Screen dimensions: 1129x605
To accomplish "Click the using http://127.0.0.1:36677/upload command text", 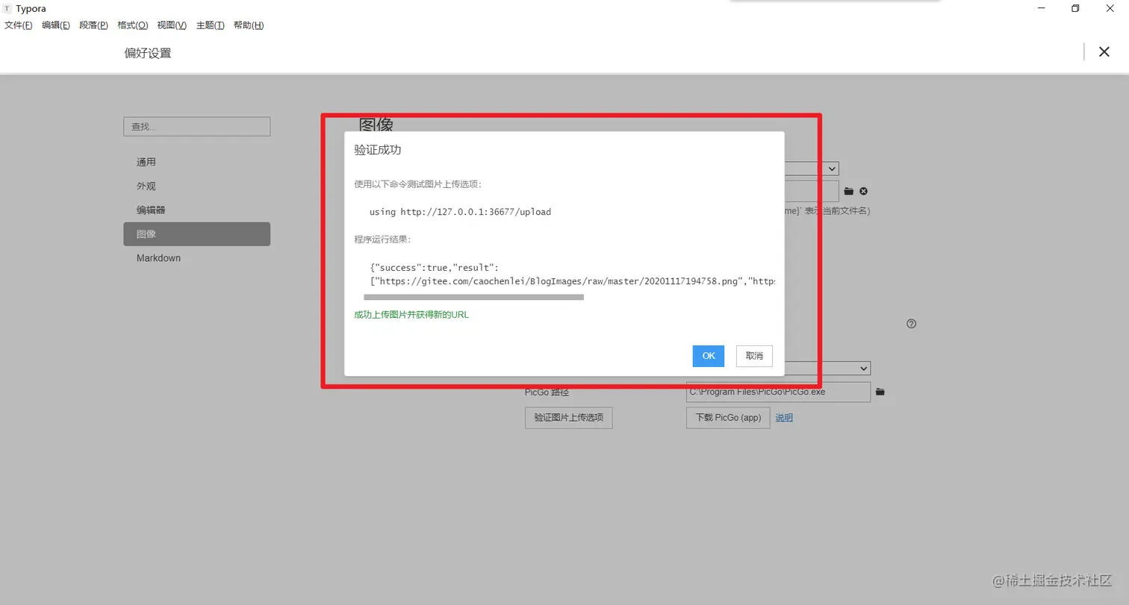I will click(460, 212).
